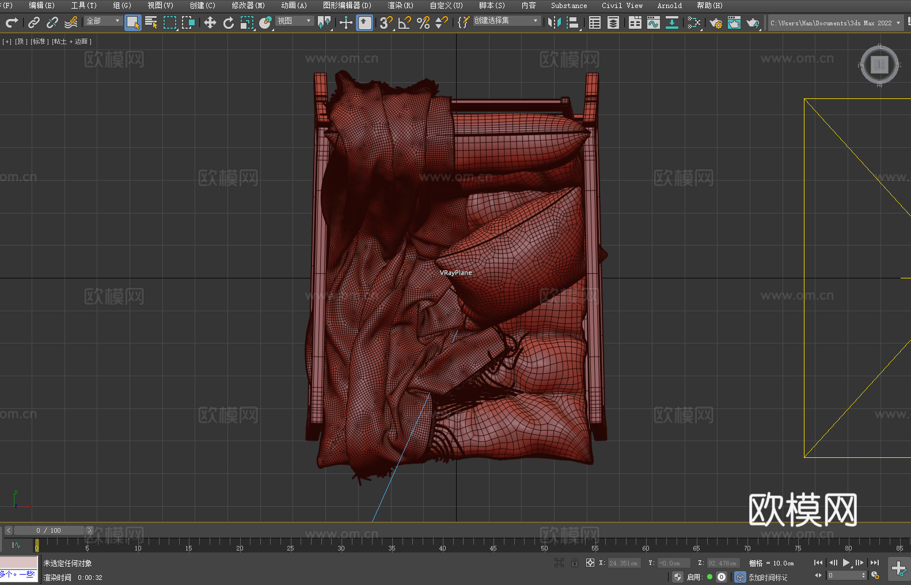Open 帮助(H) menu
This screenshot has width=911, height=585.
click(x=709, y=5)
